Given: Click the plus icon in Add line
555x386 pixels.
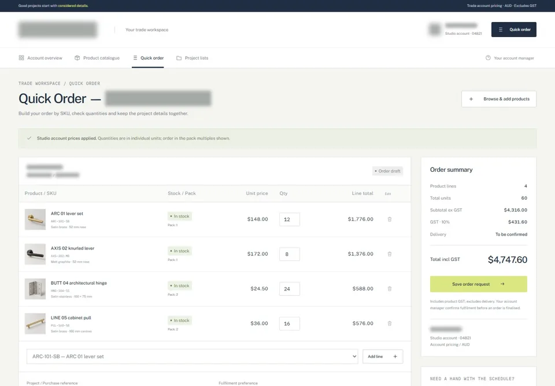Looking at the screenshot, I should (395, 356).
